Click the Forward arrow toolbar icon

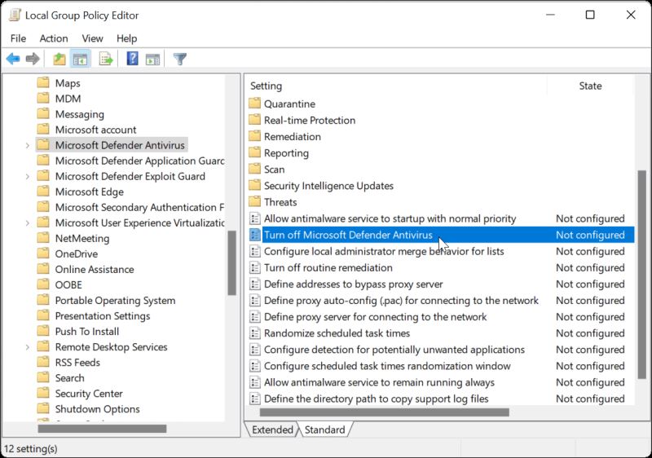(33, 59)
